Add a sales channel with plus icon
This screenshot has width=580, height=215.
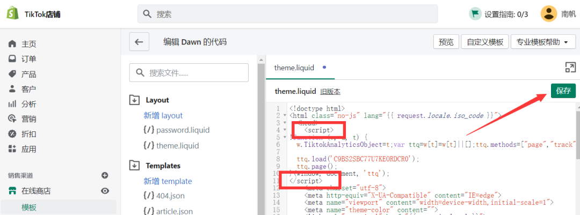point(105,175)
